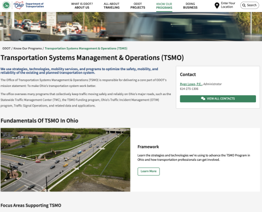Click the Administrator title text
Image resolution: width=262 pixels, height=212 pixels.
click(x=212, y=84)
